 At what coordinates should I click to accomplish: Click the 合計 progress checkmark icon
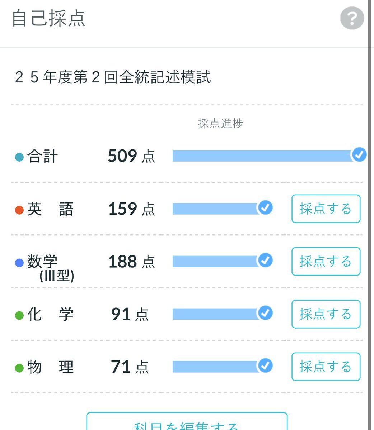(359, 155)
